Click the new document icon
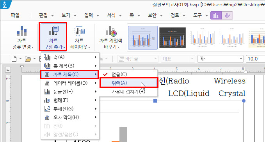The width and height of the screenshot is (265, 142). click(14, 59)
